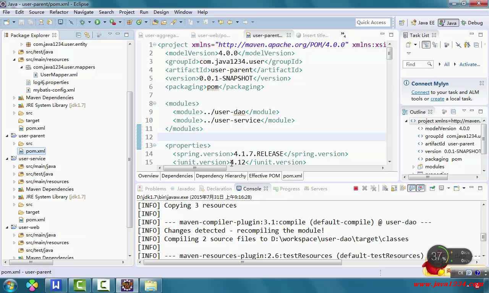
Task: Toggle Hide Completed Tasks in Task List
Action: click(x=458, y=45)
